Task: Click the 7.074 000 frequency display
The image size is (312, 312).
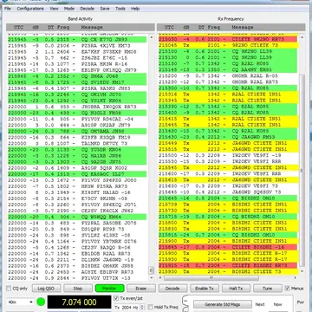Action: pos(79,302)
